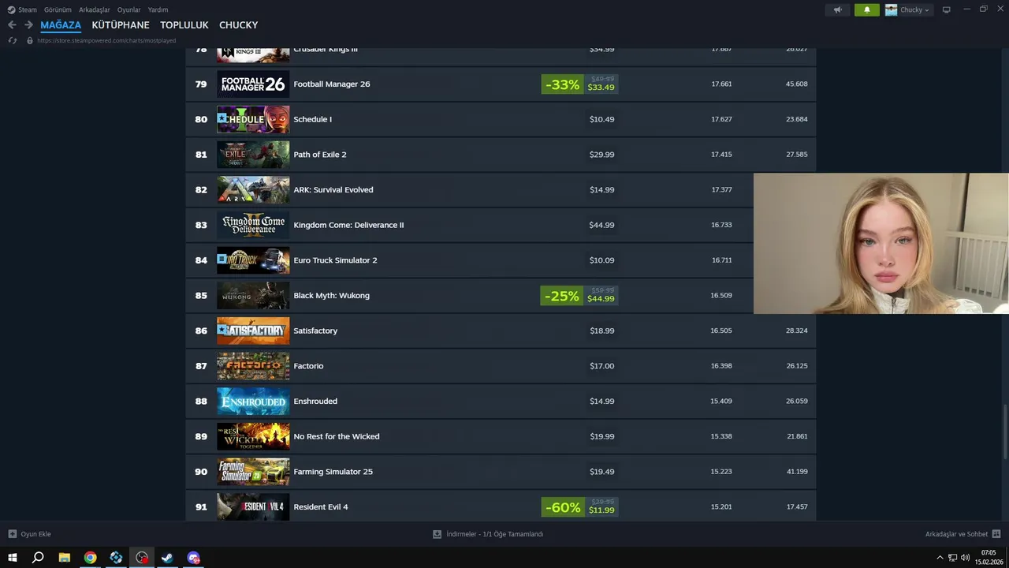Open the Oyunlar menu

(x=128, y=9)
